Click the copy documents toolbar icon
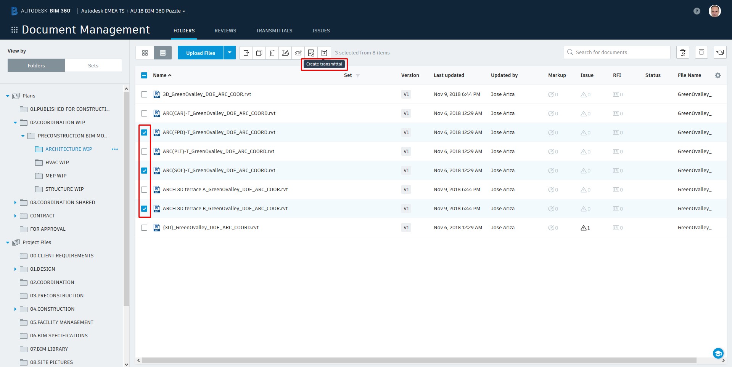 tap(259, 53)
